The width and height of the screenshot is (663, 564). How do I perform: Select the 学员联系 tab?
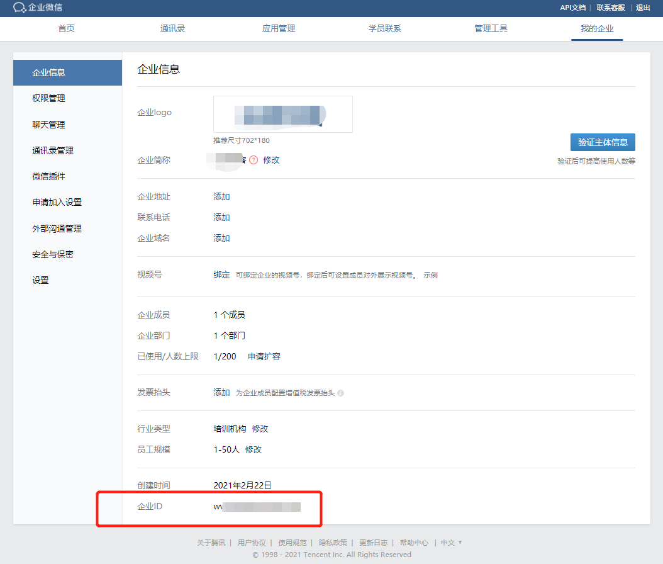[384, 28]
